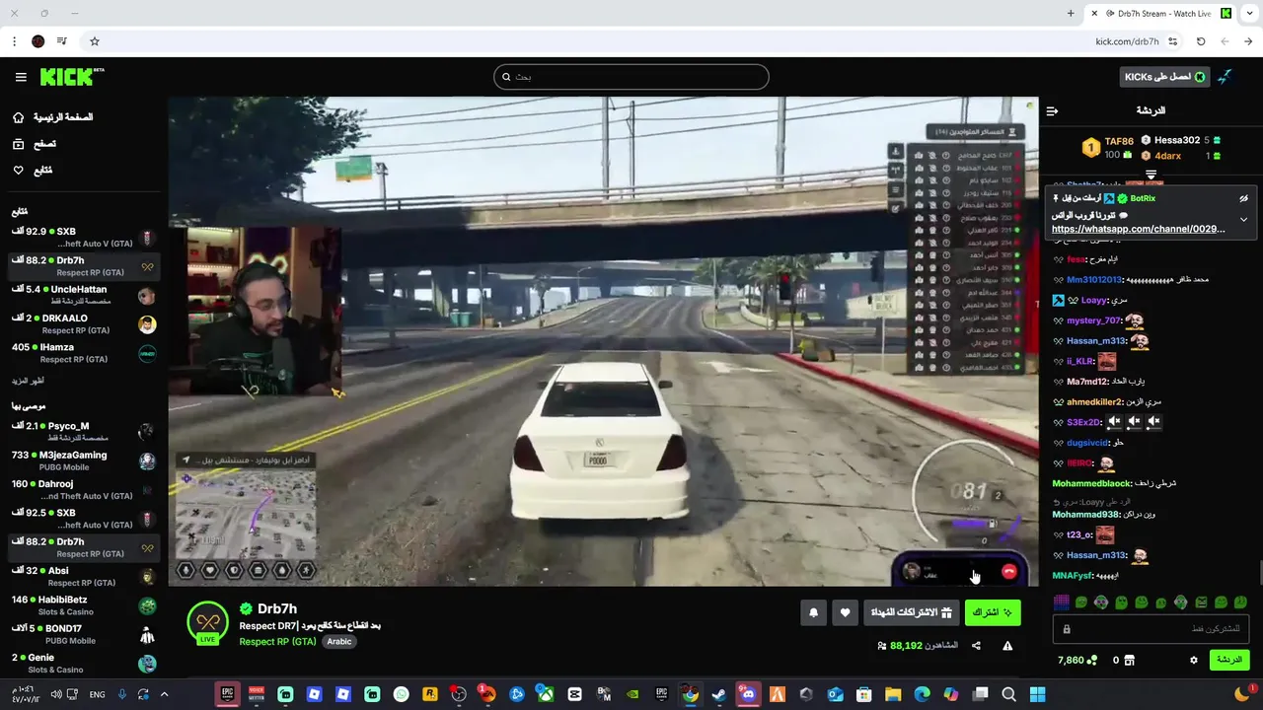Bookmark the page with star icon
The image size is (1263, 710).
[95, 41]
